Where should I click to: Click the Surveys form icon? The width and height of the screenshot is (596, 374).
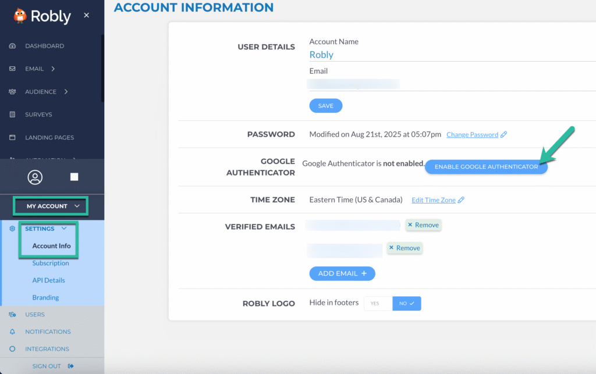pos(12,114)
